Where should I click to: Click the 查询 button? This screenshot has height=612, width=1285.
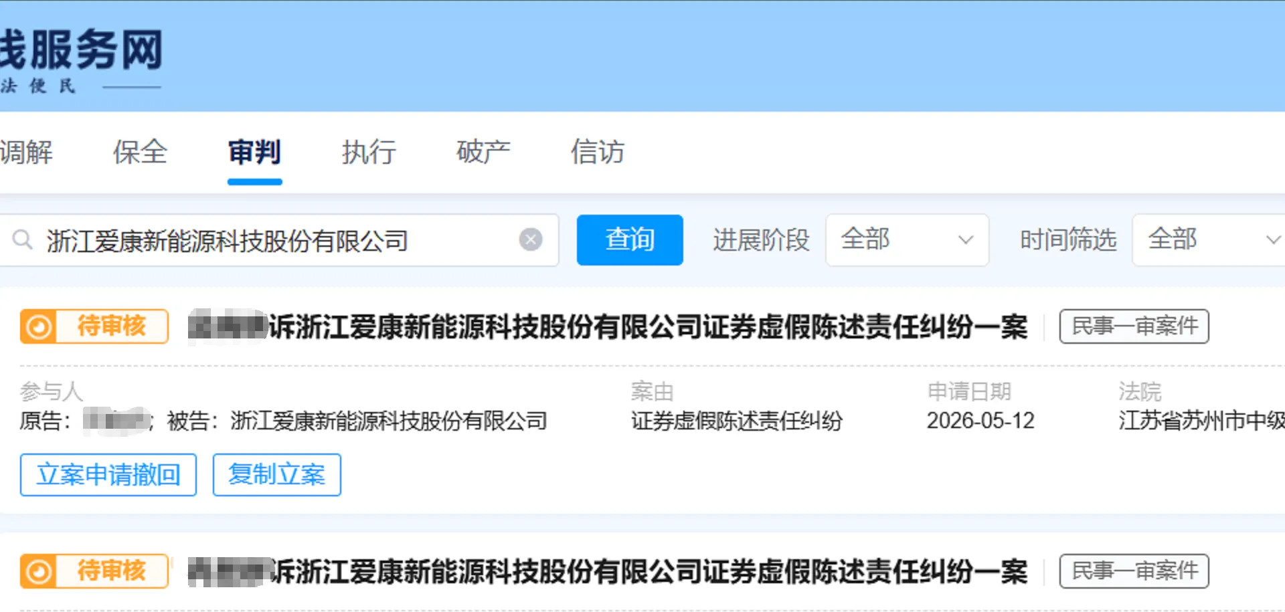pos(630,240)
